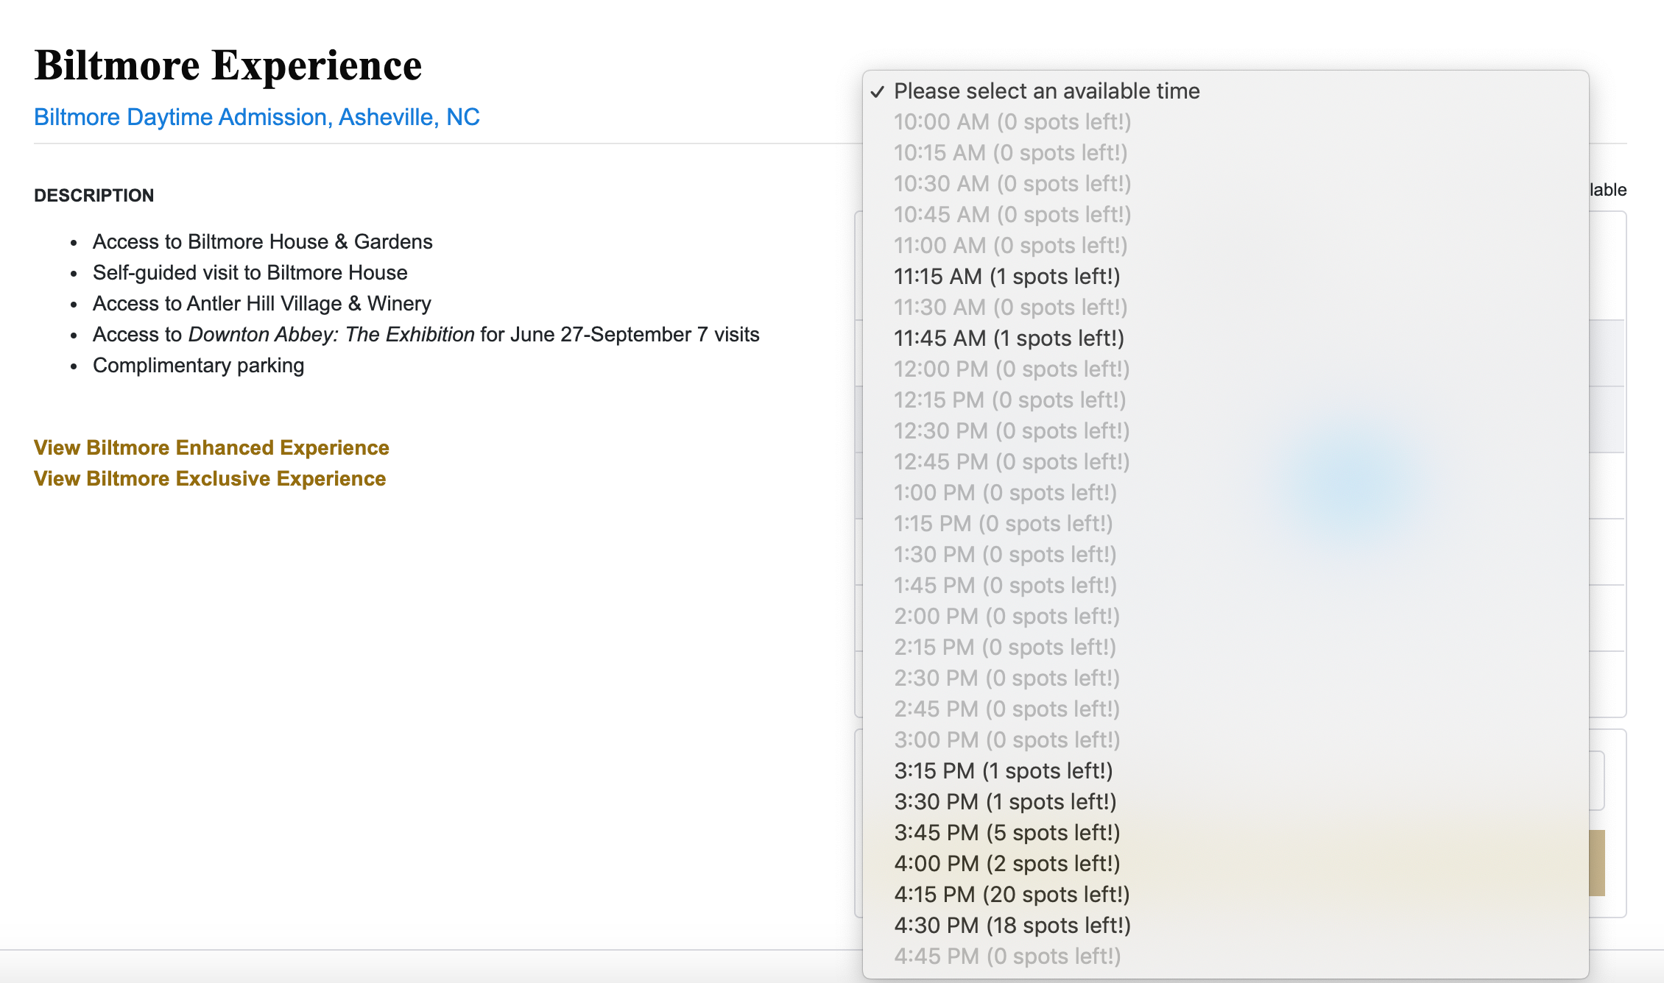Select the 4:00 PM time option
Viewport: 1664px width, 983px height.
point(1006,864)
